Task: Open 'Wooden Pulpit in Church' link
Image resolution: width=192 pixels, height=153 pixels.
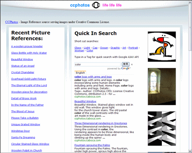Action: [x=26, y=150]
